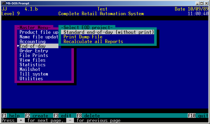Open Till system menu entry
Screen dimensions: 210x124
click(34, 74)
